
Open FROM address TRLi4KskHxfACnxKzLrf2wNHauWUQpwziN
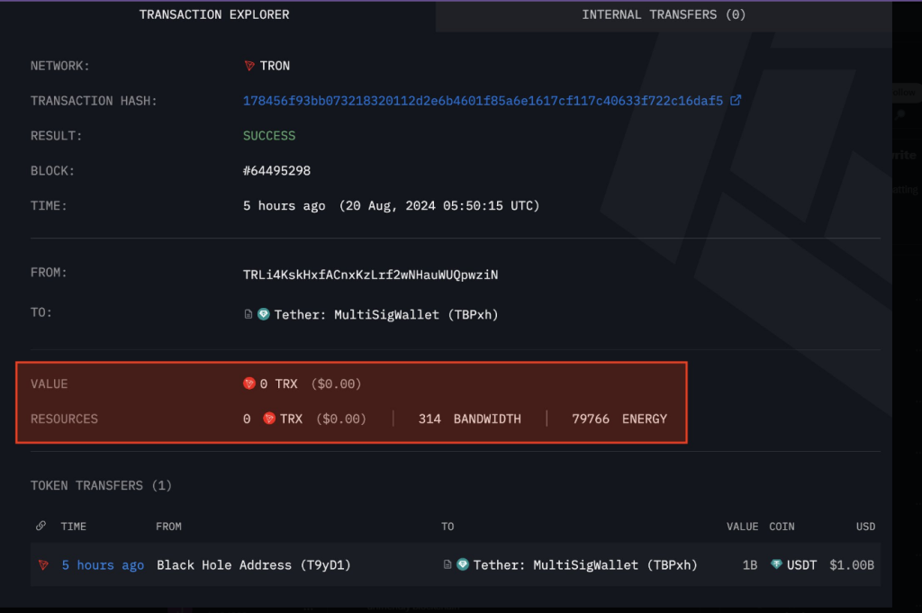[x=370, y=275]
